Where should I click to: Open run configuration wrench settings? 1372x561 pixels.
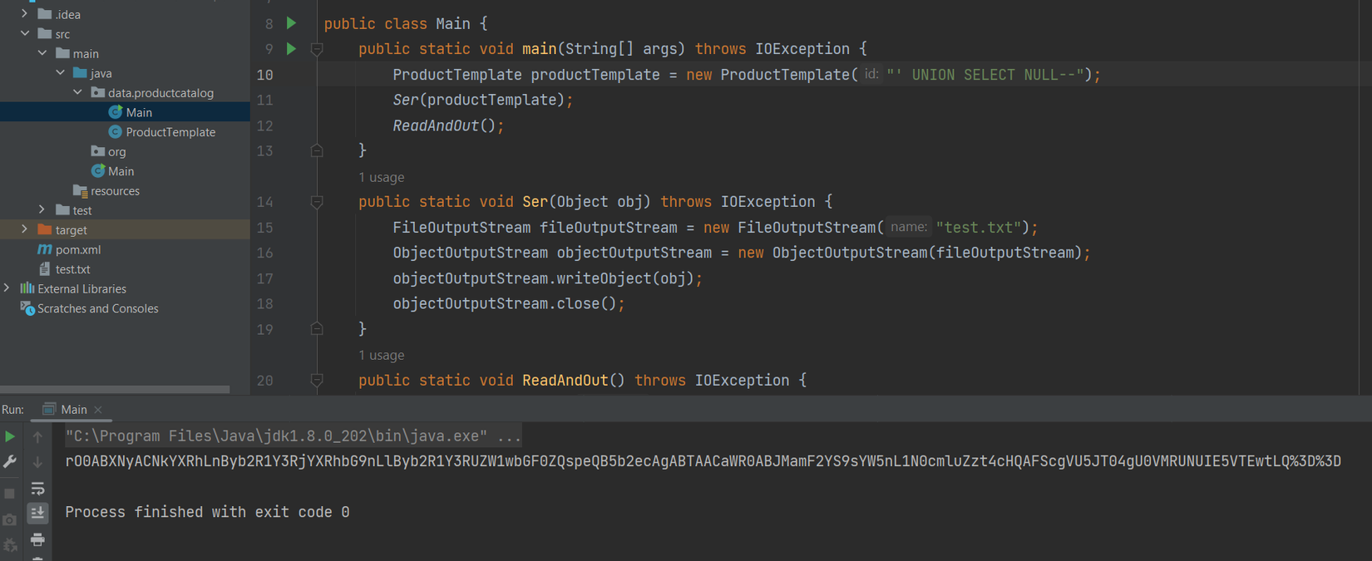[10, 462]
